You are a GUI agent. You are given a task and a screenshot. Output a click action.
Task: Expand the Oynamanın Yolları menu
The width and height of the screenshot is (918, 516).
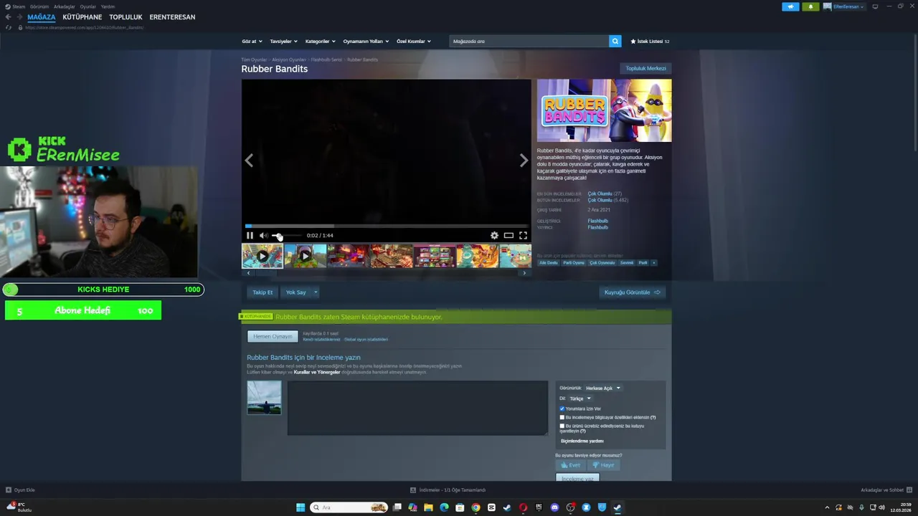[365, 42]
